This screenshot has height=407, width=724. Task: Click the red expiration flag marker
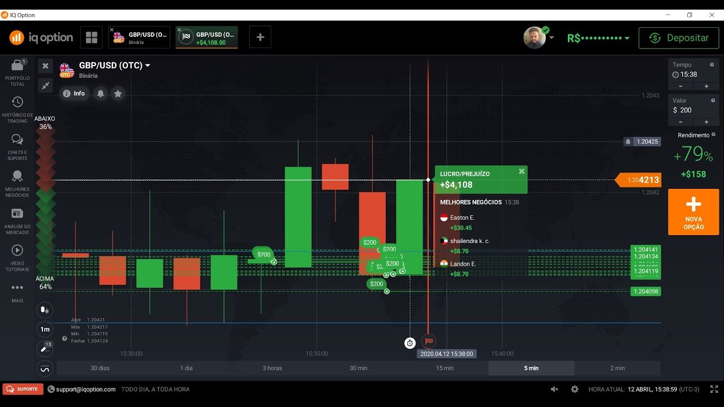(x=429, y=341)
